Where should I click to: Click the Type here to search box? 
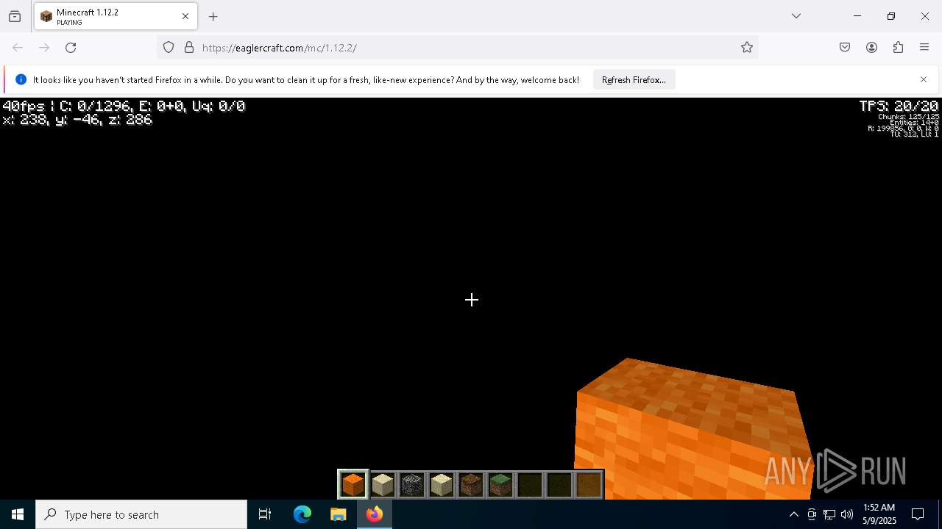[x=141, y=514]
